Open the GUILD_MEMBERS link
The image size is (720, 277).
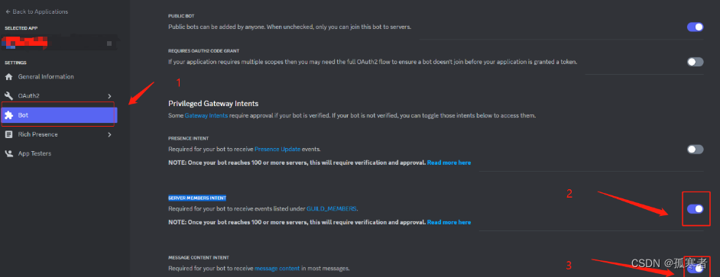pos(332,208)
